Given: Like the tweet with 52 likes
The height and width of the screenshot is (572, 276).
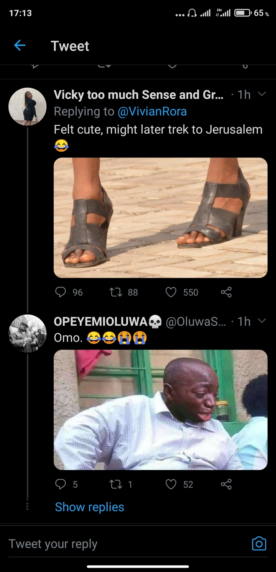Looking at the screenshot, I should point(171,485).
